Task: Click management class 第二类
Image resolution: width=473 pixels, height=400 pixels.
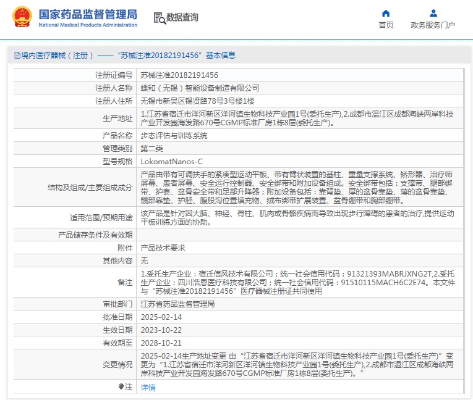Action: (x=151, y=149)
